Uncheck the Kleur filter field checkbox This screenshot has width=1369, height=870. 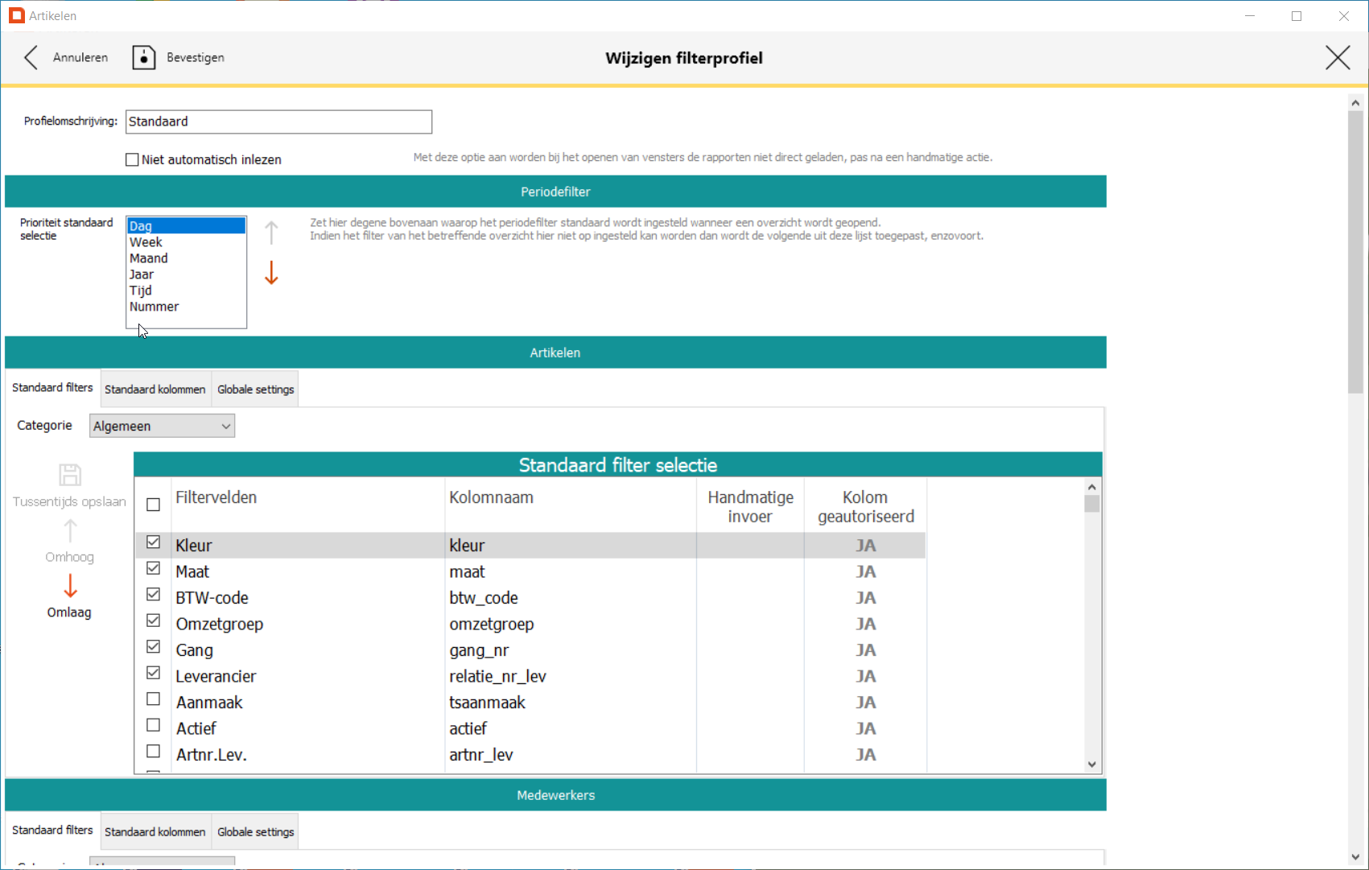(153, 542)
